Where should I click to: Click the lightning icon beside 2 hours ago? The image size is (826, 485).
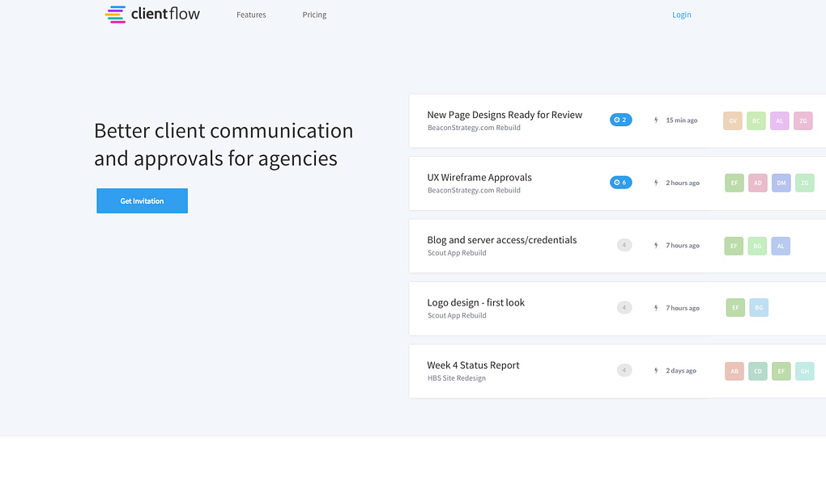pos(655,183)
